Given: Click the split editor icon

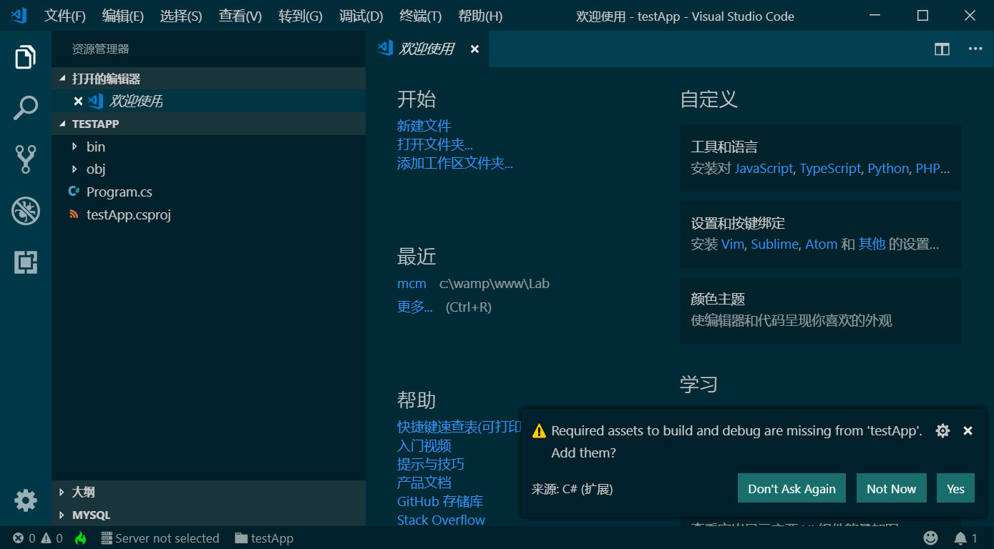Looking at the screenshot, I should (942, 49).
